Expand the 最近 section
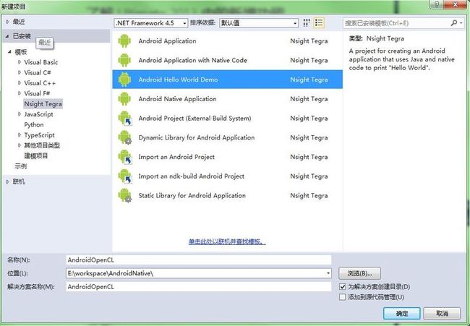 [x=8, y=22]
